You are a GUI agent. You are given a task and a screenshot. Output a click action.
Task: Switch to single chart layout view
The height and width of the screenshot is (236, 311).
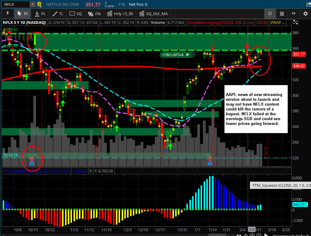click(x=270, y=14)
